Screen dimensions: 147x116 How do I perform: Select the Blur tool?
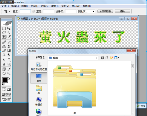point(4,55)
